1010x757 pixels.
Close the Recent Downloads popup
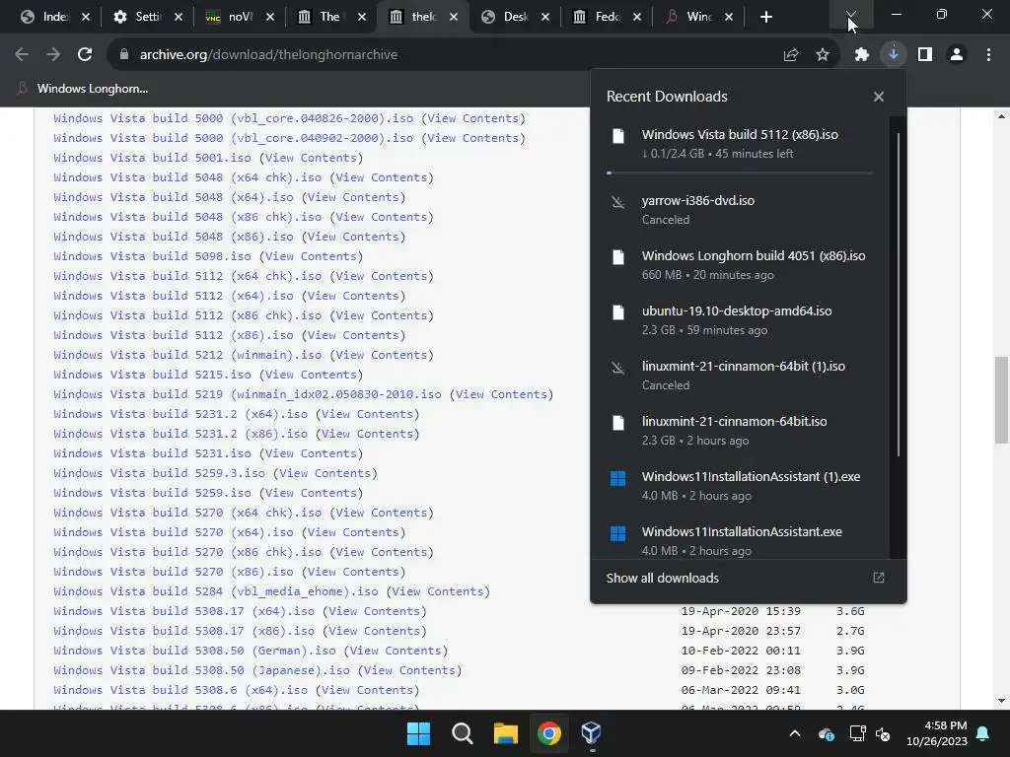point(879,97)
